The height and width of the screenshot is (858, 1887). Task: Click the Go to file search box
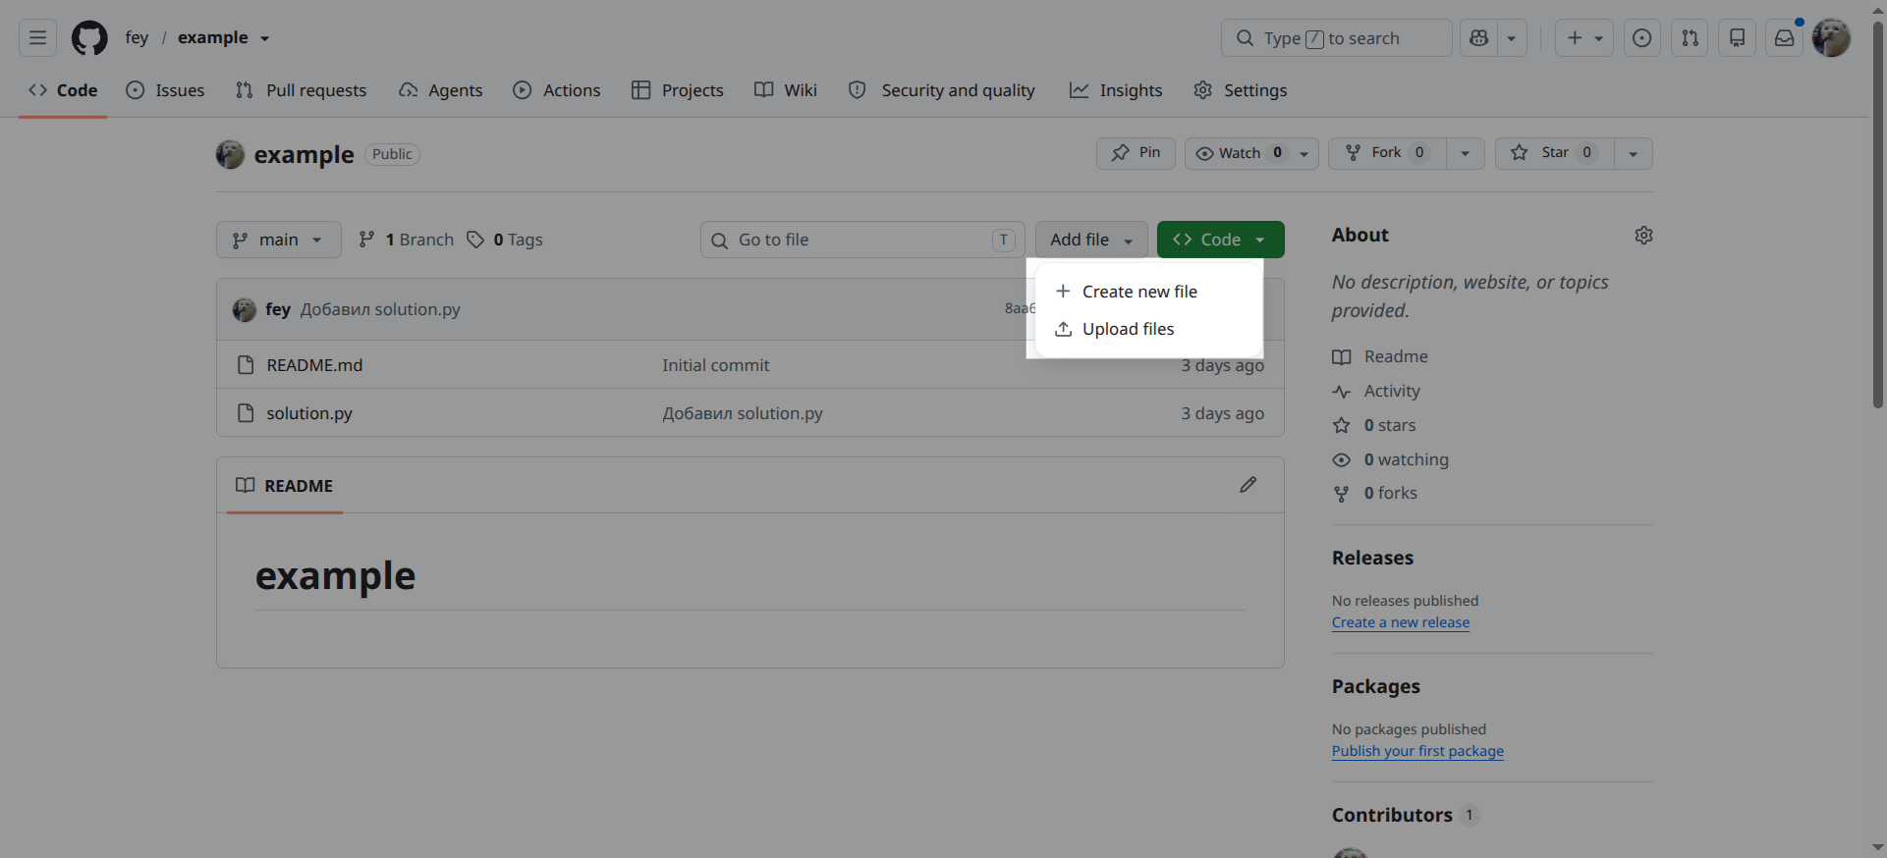(862, 240)
